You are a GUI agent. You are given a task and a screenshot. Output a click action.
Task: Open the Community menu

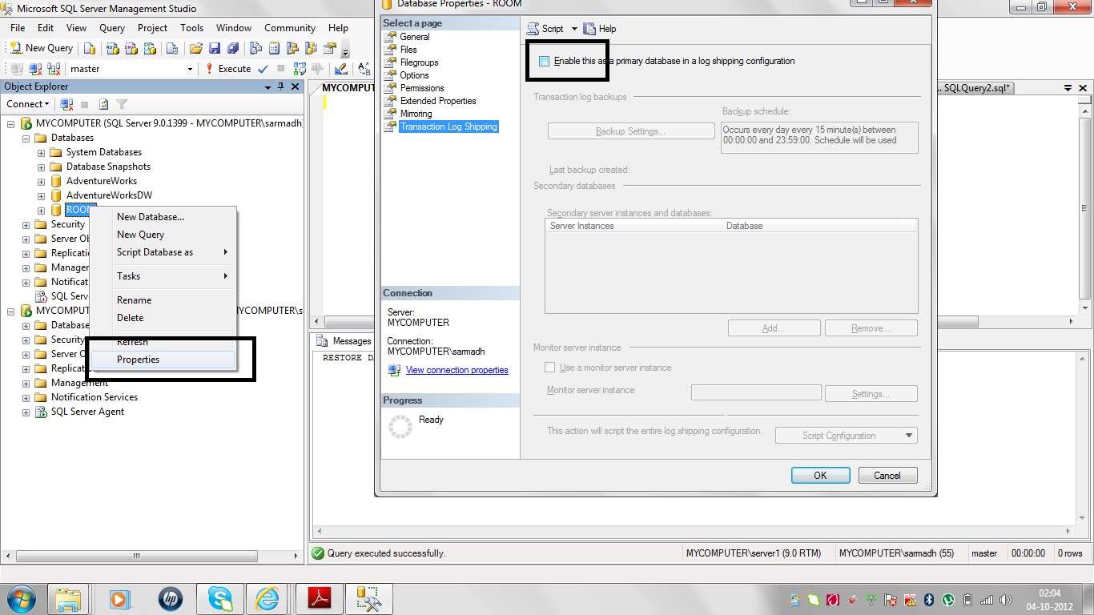[290, 28]
